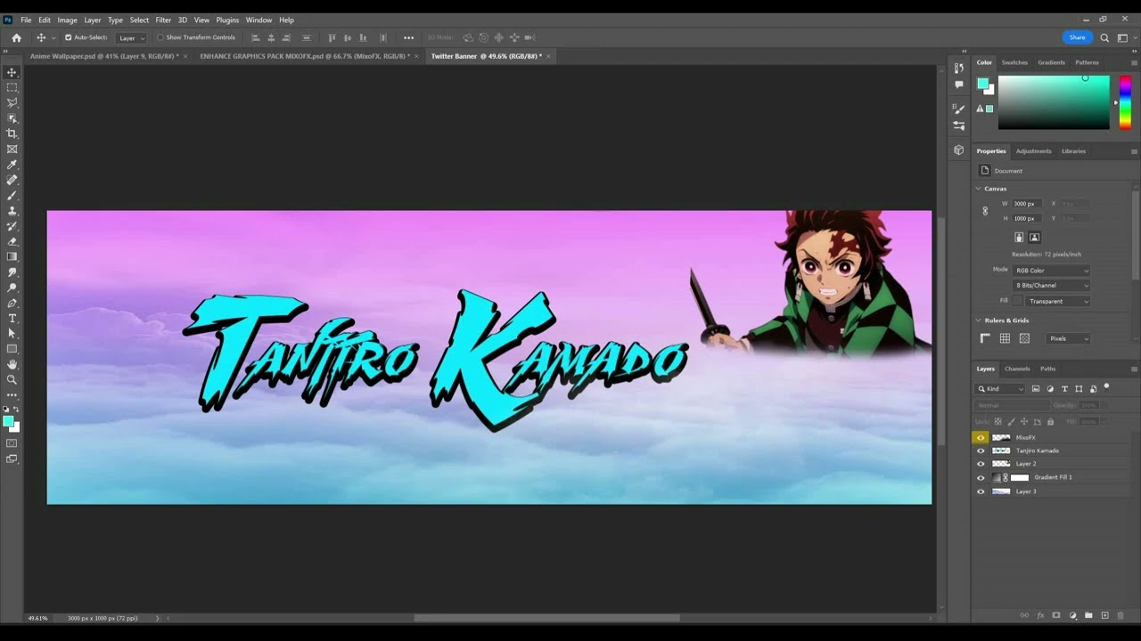Open the Image menu
This screenshot has width=1141, height=641.
(x=67, y=20)
